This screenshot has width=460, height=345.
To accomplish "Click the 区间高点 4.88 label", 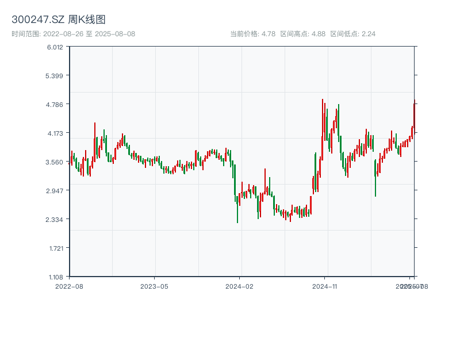I will pyautogui.click(x=303, y=34).
